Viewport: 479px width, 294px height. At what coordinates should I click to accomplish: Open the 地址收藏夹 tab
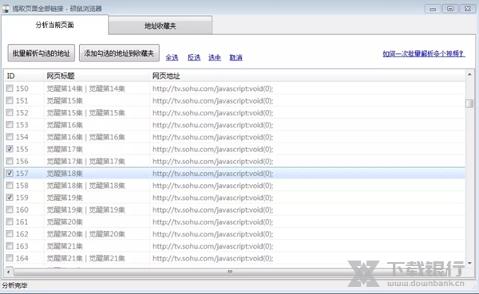click(x=160, y=26)
